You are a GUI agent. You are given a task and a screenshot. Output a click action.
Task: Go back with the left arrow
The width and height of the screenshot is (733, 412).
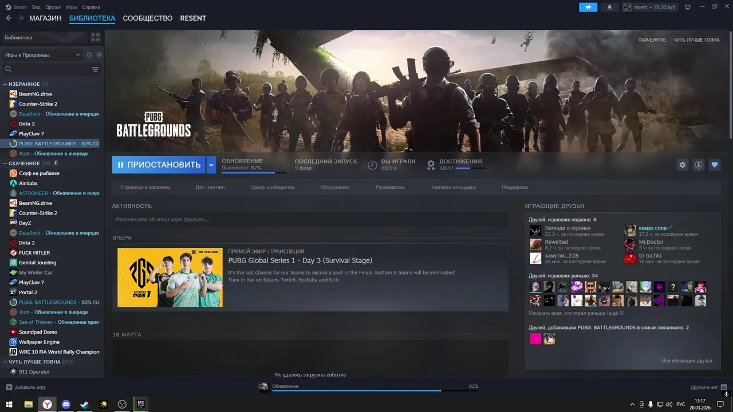9,18
